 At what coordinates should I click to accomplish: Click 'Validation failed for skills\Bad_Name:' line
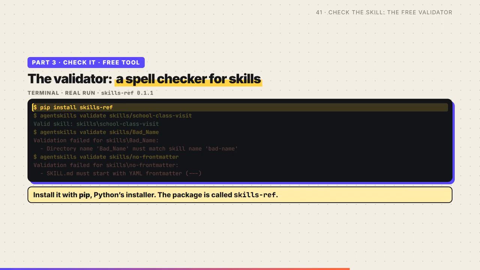96,140
